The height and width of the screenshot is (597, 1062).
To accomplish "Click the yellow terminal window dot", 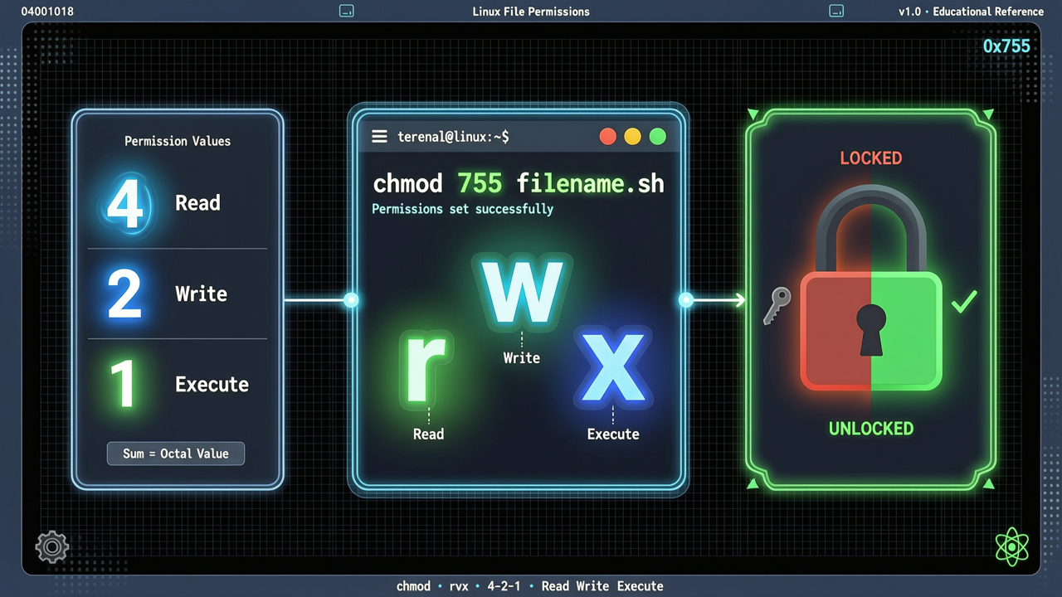I will [x=632, y=137].
